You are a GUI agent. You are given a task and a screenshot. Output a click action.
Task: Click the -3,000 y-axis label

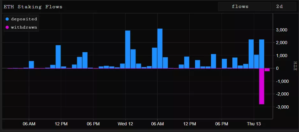pos(281,107)
